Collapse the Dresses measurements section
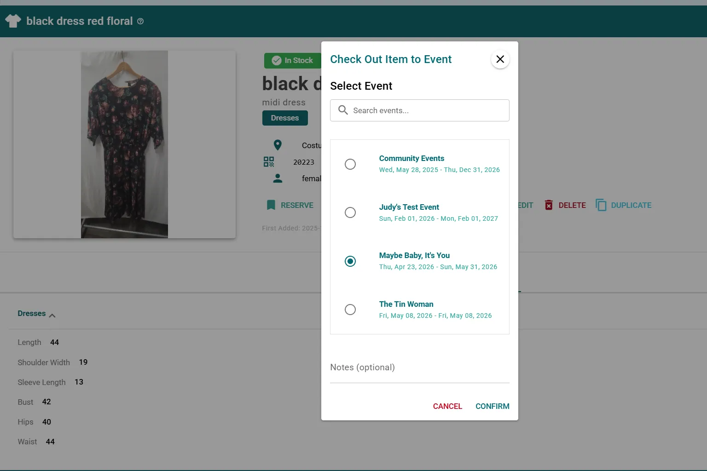707x471 pixels. [x=52, y=315]
